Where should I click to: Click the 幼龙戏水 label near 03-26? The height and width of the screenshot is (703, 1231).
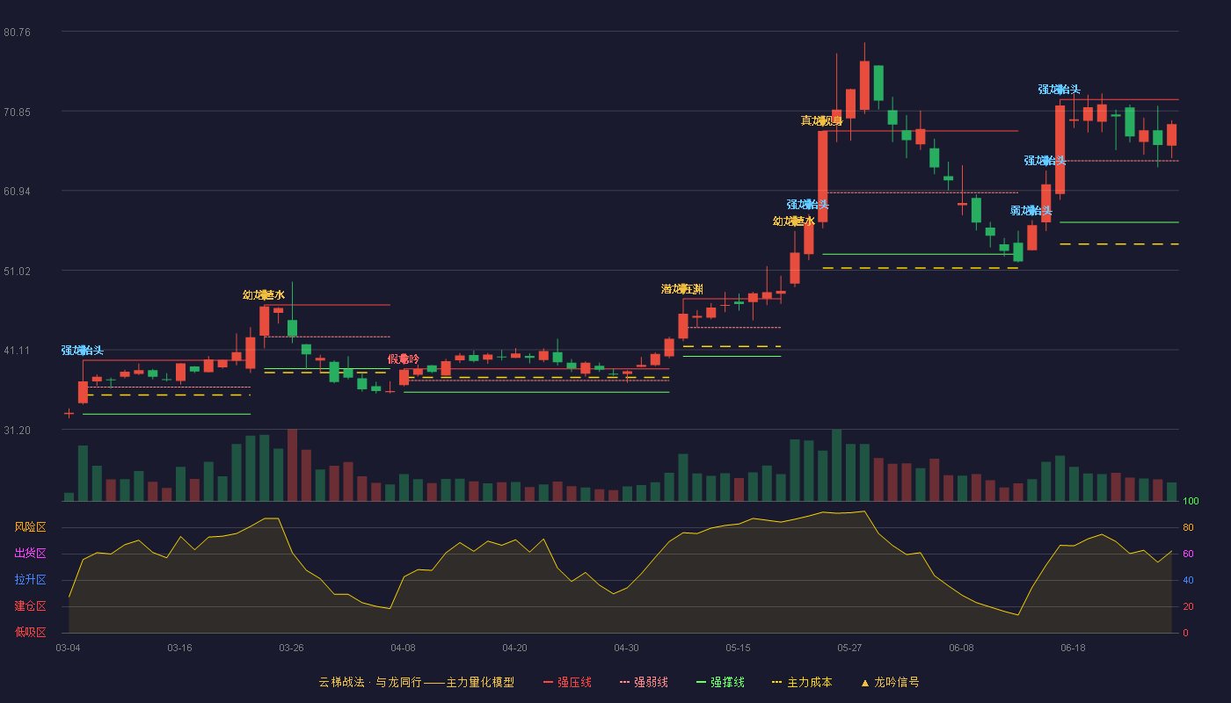tap(264, 294)
